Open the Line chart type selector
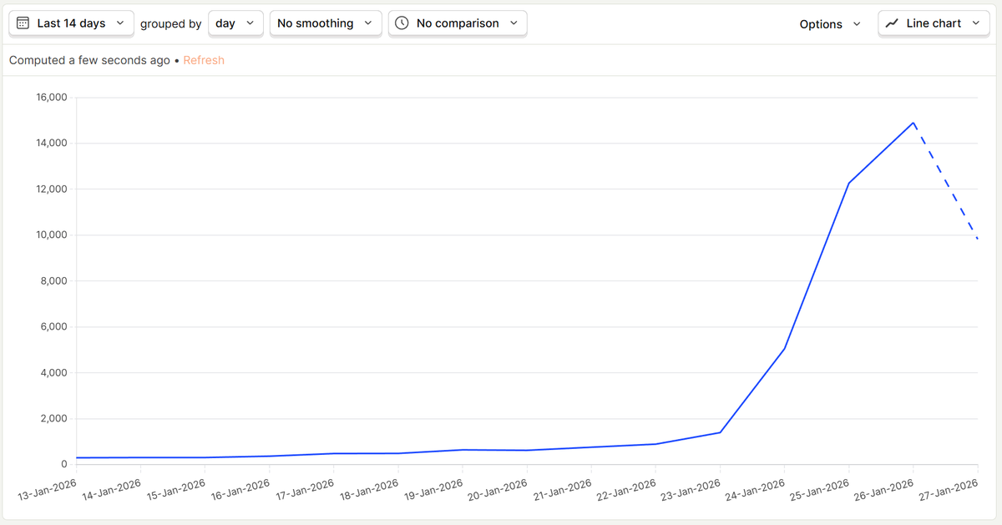Viewport: 1002px width, 525px height. [x=934, y=23]
